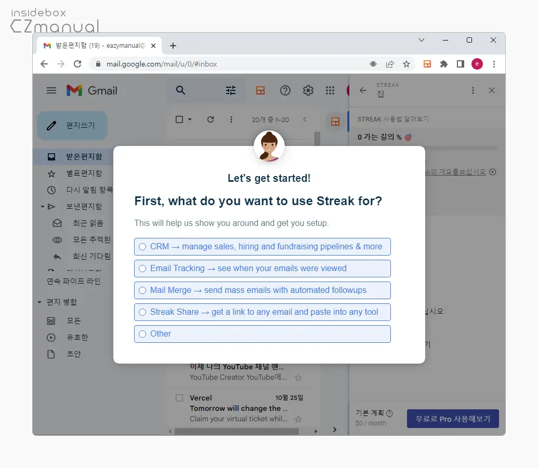The height and width of the screenshot is (468, 538).
Task: Select Email Tracking option
Action: pyautogui.click(x=262, y=269)
